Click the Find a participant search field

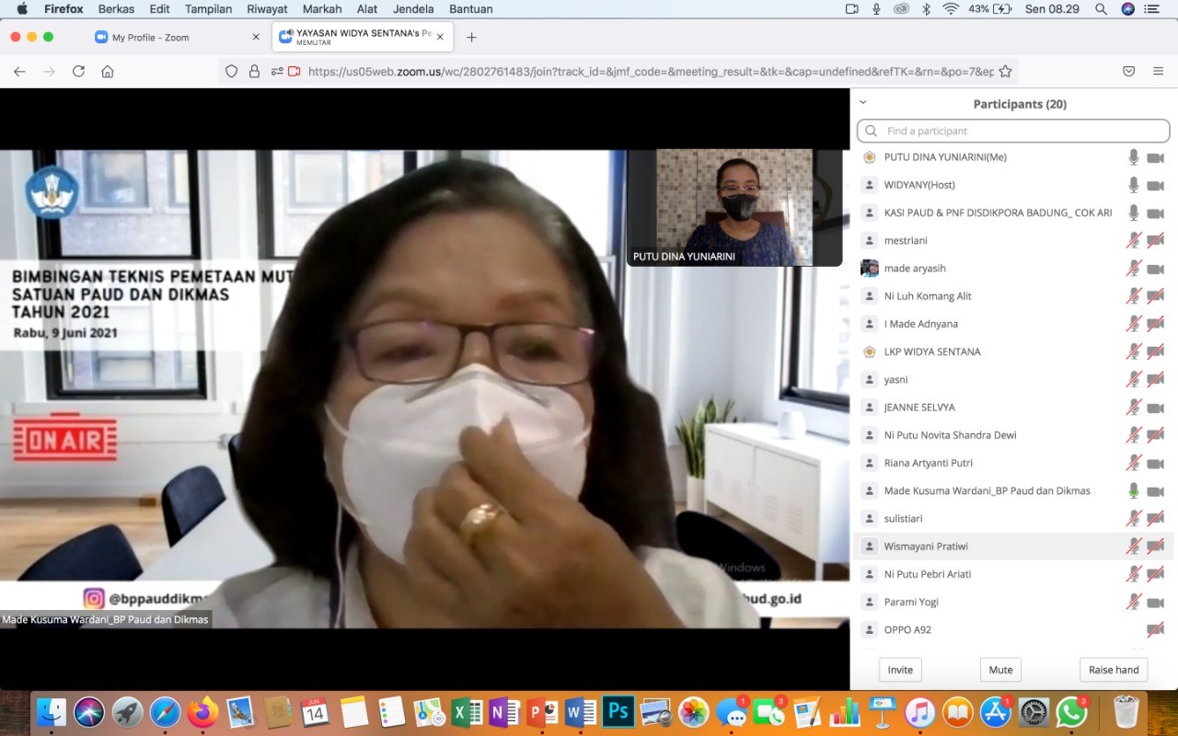tap(1012, 131)
